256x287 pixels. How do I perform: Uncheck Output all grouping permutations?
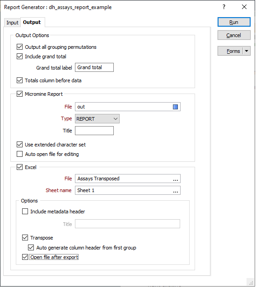pyautogui.click(x=19, y=47)
